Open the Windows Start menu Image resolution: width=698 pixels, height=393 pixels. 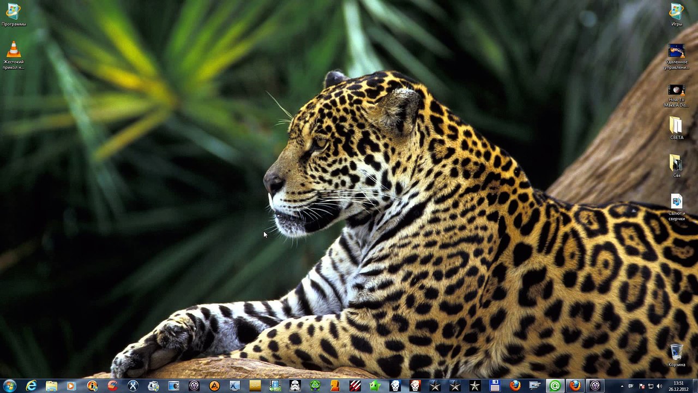click(10, 386)
